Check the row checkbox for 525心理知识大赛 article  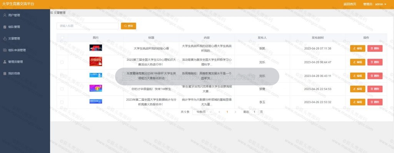(62, 62)
